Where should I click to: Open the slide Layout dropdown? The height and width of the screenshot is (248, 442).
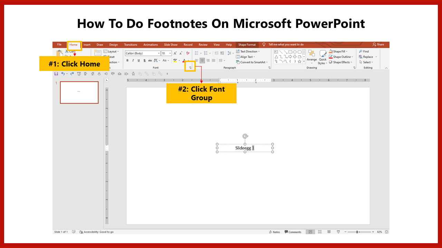pos(112,52)
